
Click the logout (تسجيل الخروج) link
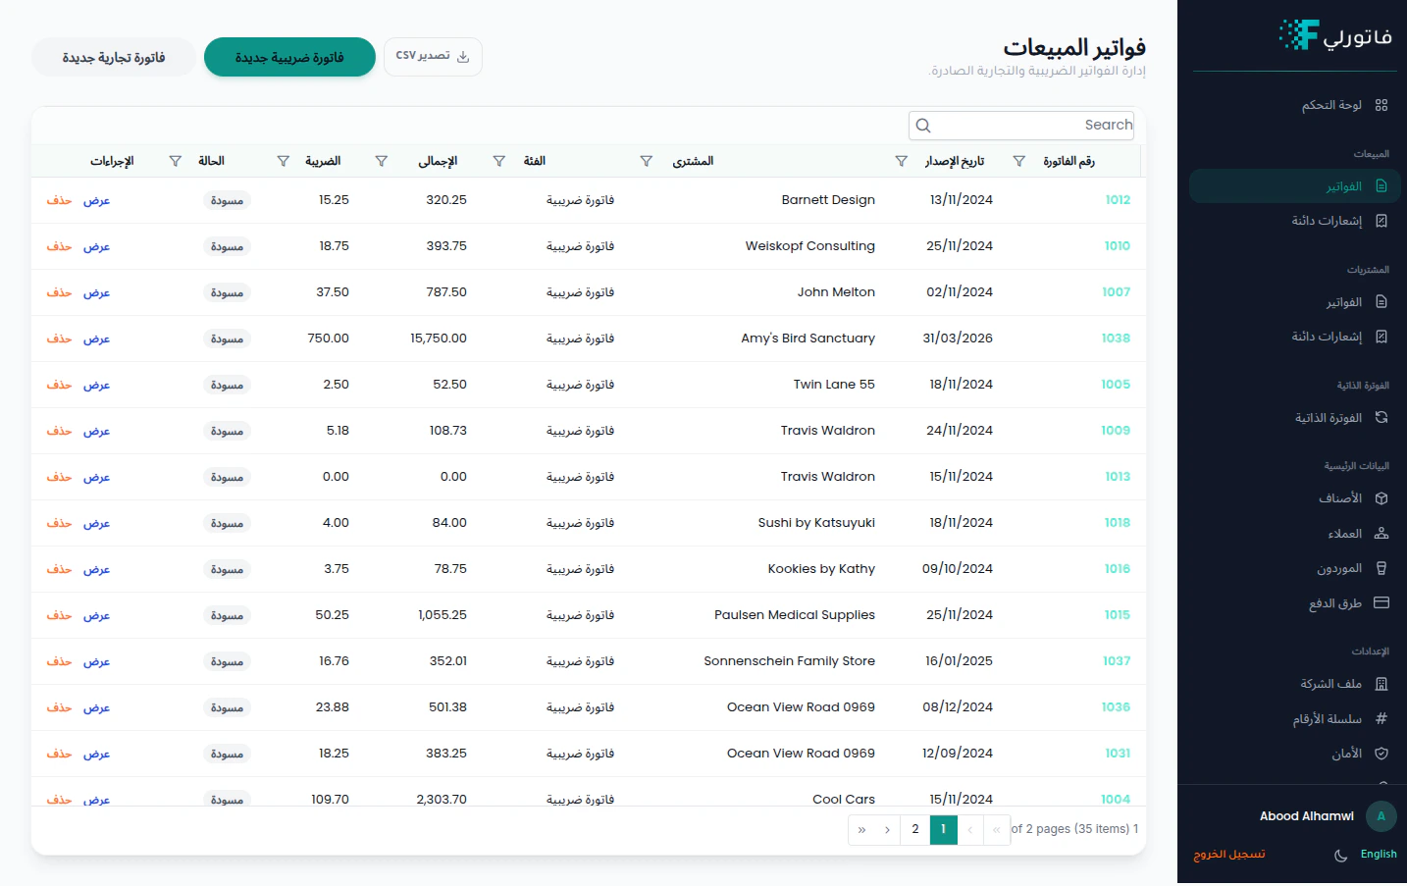pyautogui.click(x=1229, y=855)
